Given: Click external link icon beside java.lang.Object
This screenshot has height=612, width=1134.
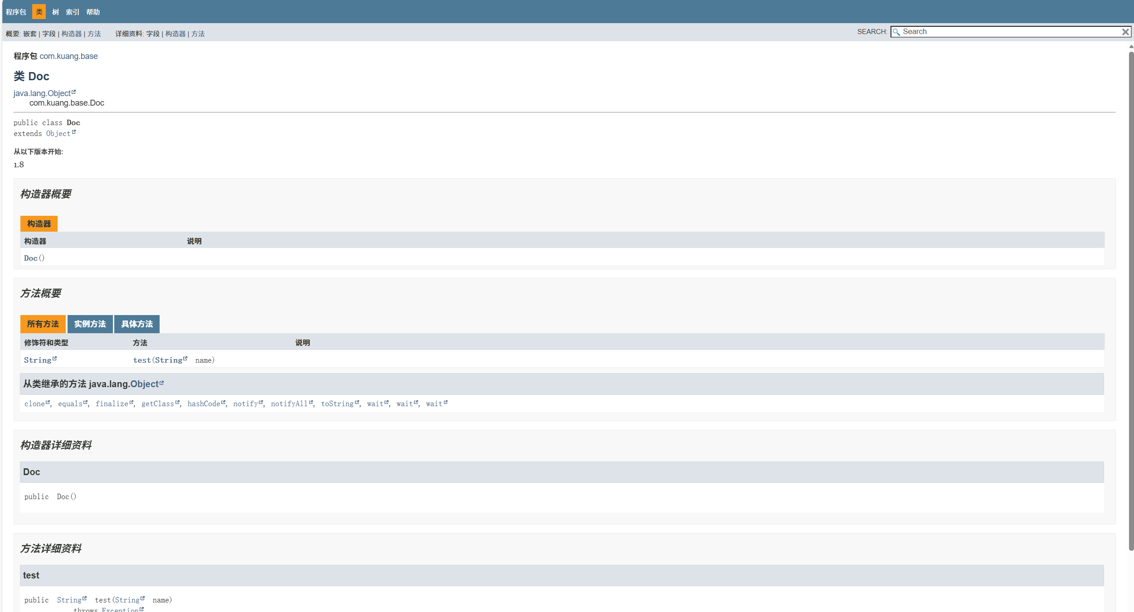Looking at the screenshot, I should 74,92.
